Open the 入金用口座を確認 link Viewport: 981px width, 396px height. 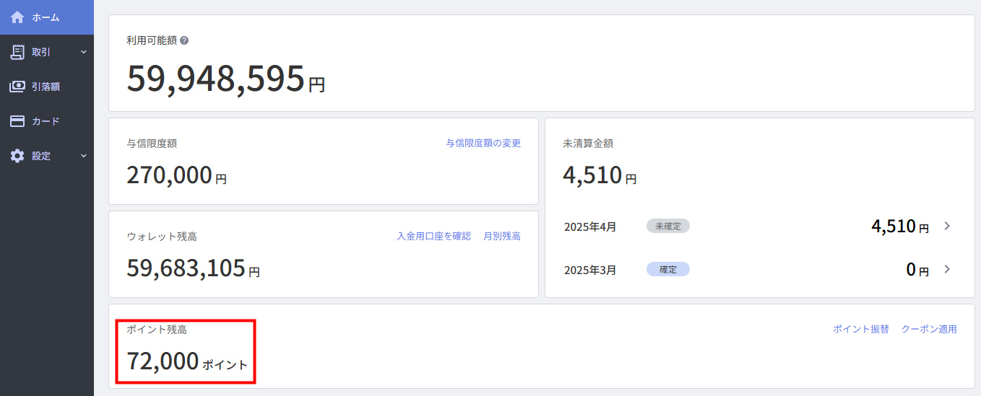pos(433,236)
